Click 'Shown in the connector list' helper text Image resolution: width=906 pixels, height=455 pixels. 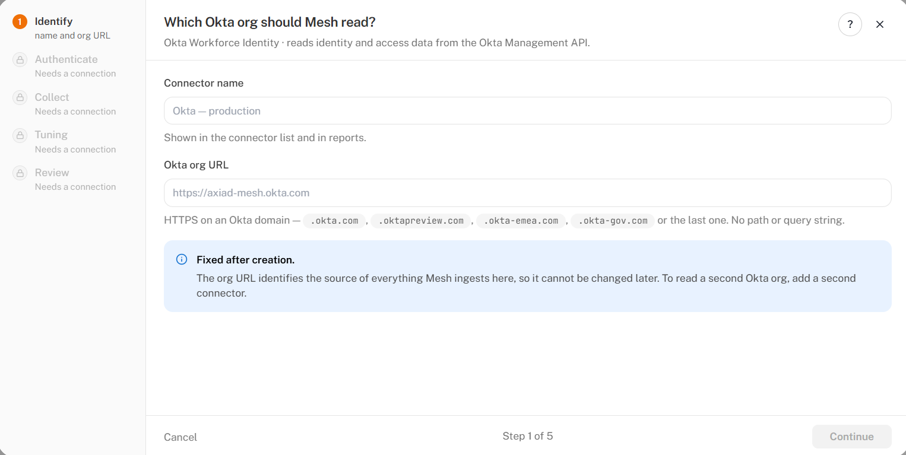tap(265, 138)
